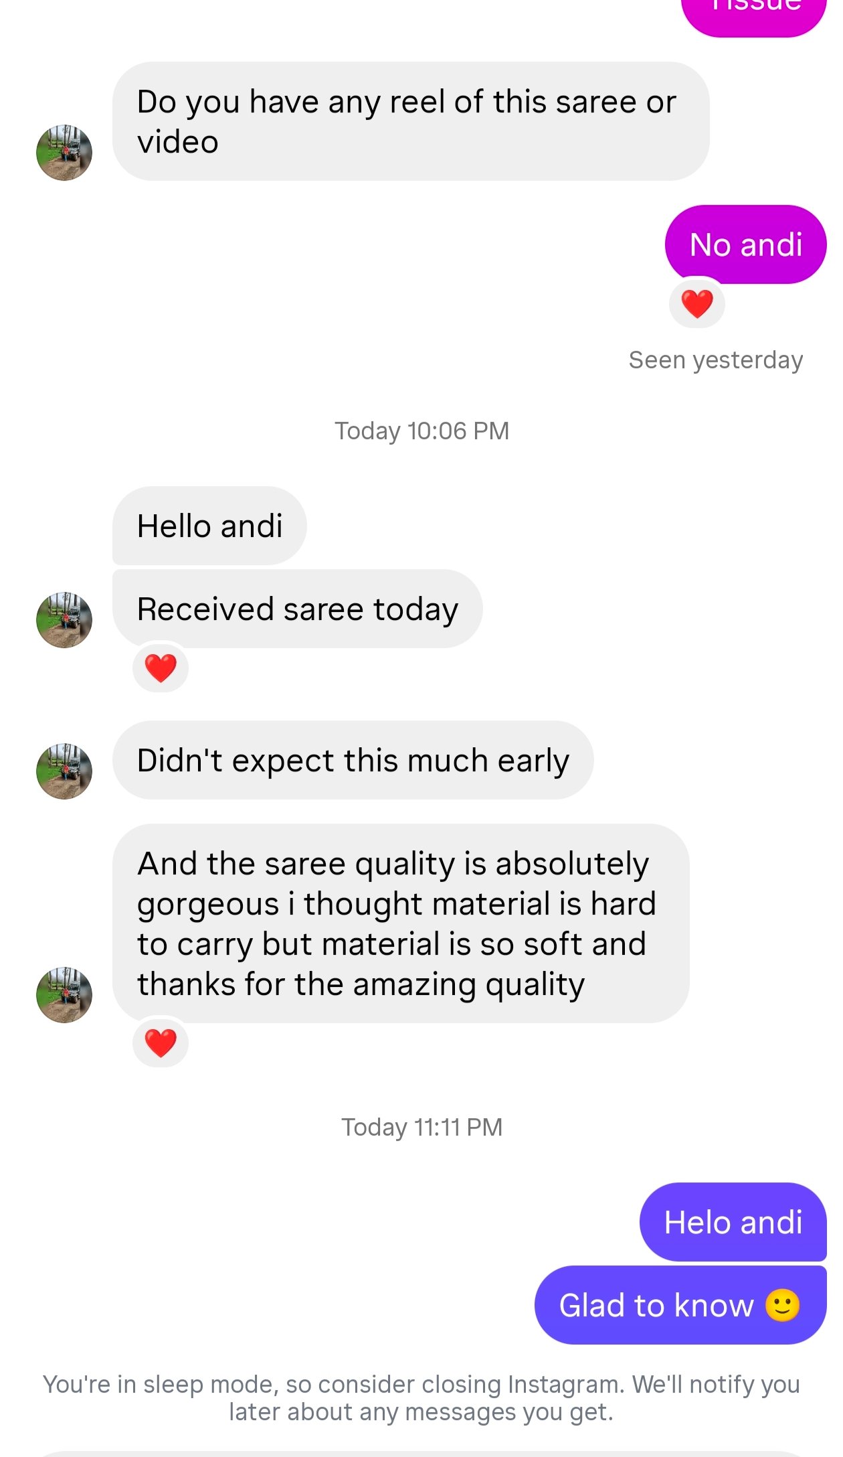The width and height of the screenshot is (843, 1457).
Task: Tap heart reaction under saree quality message
Action: pyautogui.click(x=161, y=1043)
